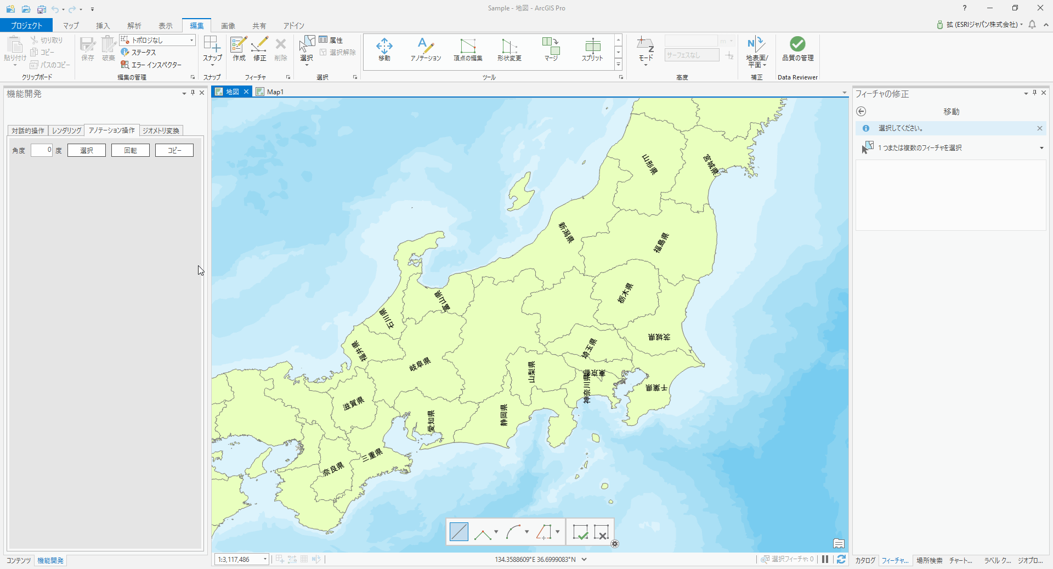Open the notifications bell

(1032, 25)
